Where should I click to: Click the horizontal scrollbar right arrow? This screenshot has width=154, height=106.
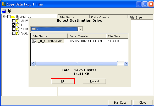click(126, 63)
